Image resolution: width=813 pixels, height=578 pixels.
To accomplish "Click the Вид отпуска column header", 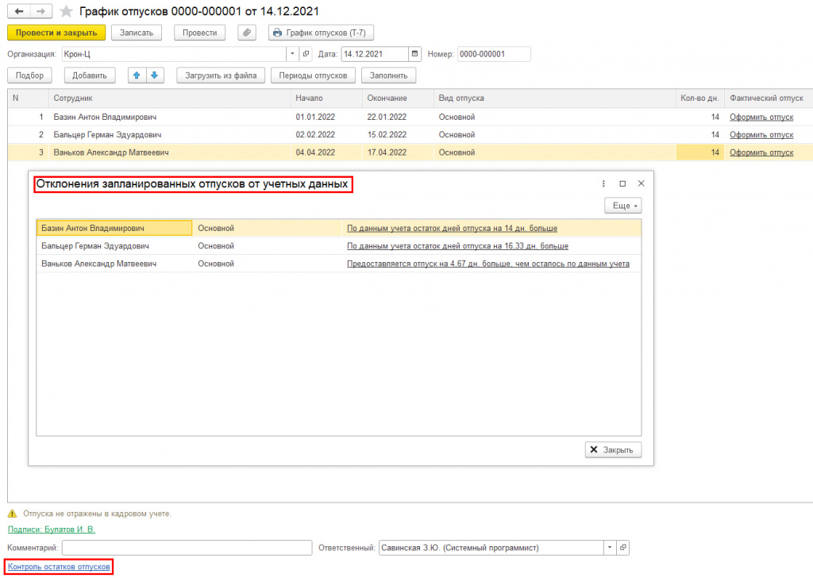I will click(555, 98).
